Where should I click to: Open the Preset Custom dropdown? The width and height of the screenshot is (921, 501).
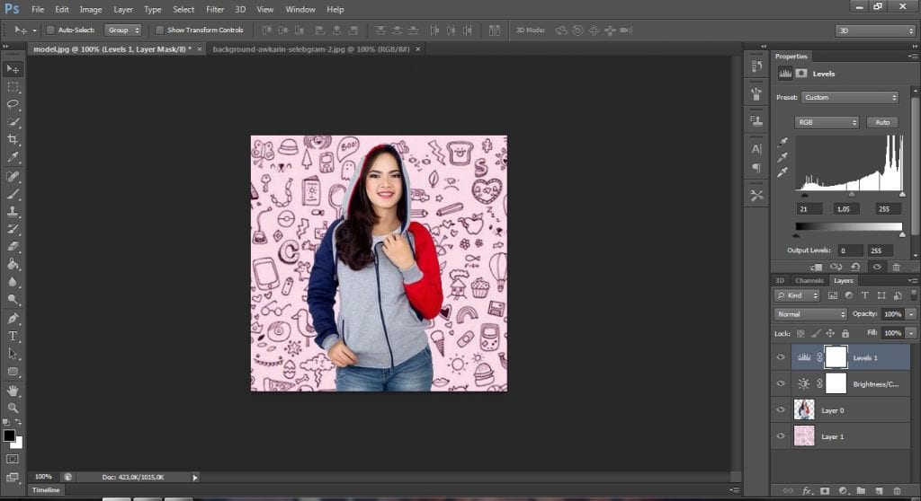pos(850,97)
